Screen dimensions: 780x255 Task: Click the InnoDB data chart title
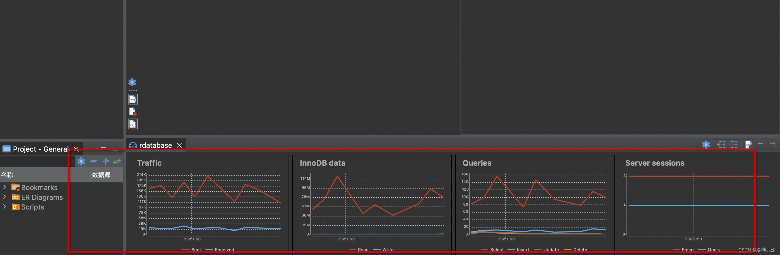pyautogui.click(x=322, y=163)
